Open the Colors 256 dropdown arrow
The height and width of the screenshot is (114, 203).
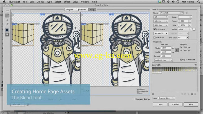[x=190, y=21]
